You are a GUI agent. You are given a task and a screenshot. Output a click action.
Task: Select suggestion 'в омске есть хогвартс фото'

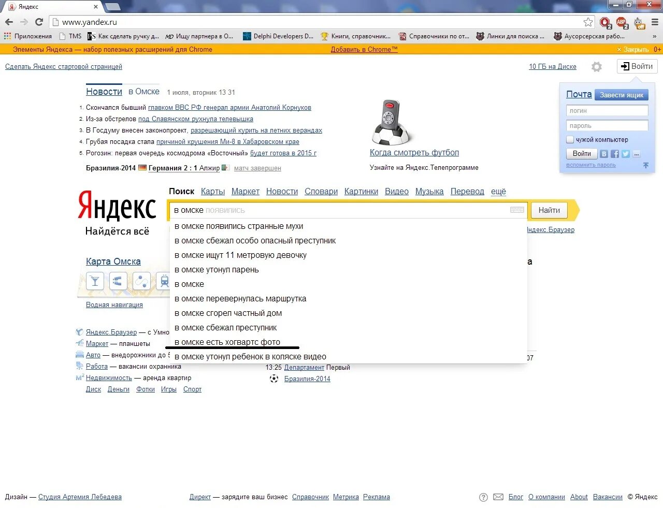click(349, 342)
